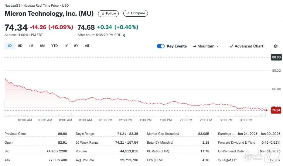
Task: Expand the Mountain chart type dropdown
Action: point(206,46)
